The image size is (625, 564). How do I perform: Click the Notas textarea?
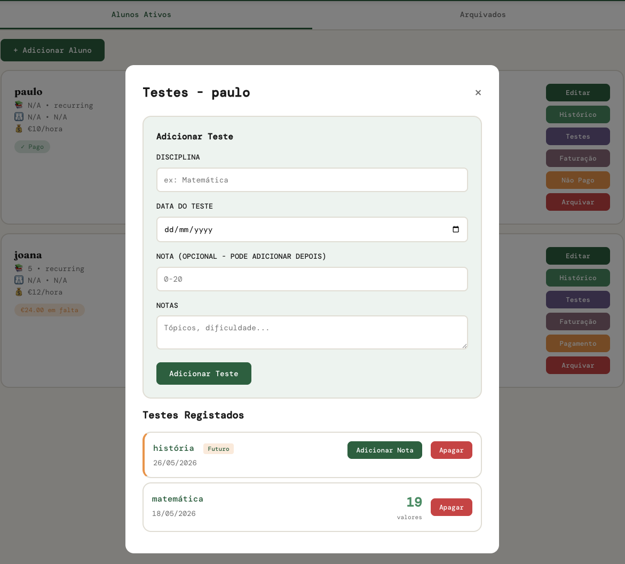tap(312, 332)
